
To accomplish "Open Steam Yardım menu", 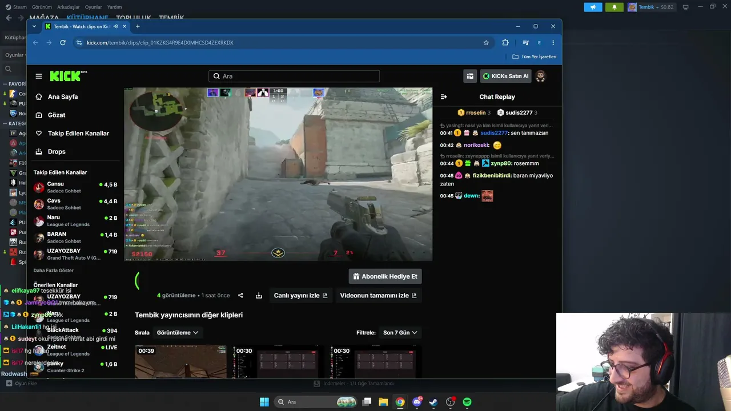I will click(114, 7).
